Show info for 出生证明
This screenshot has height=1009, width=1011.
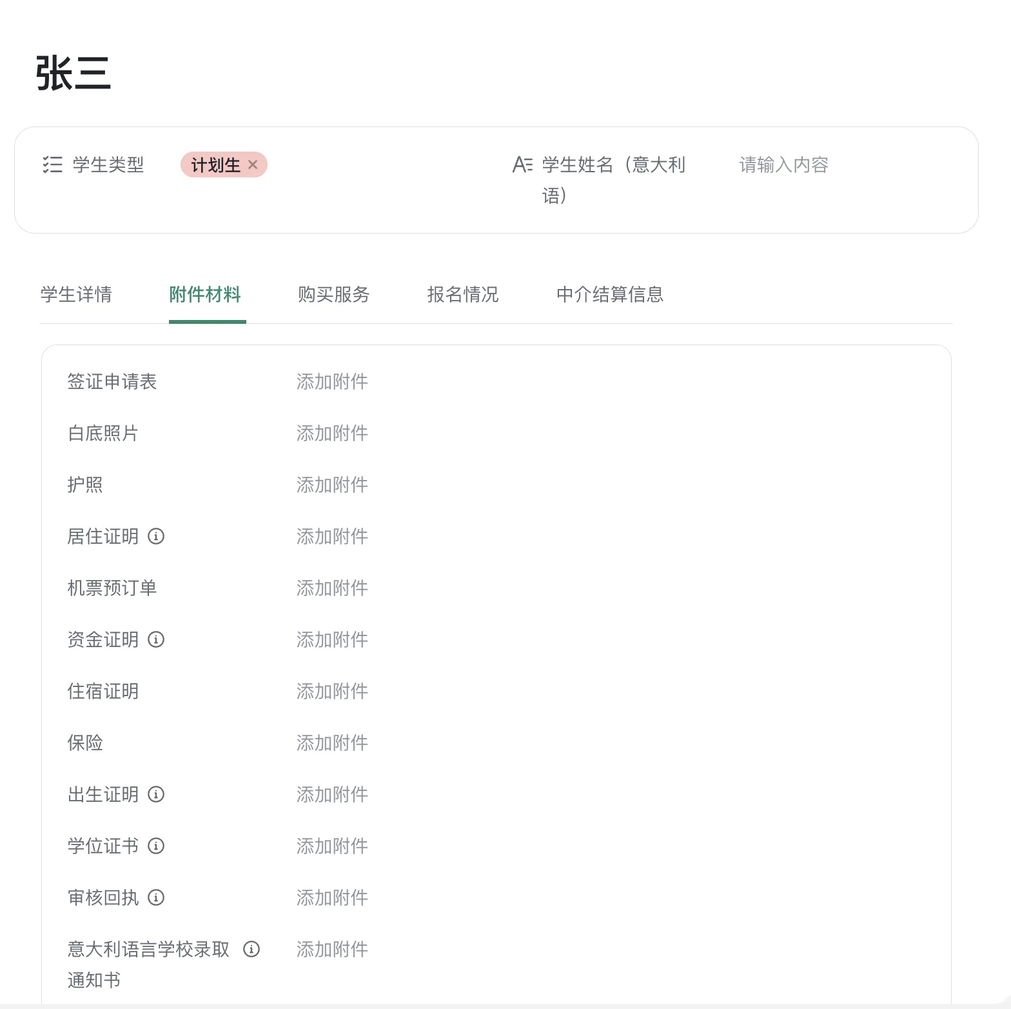pyautogui.click(x=156, y=794)
